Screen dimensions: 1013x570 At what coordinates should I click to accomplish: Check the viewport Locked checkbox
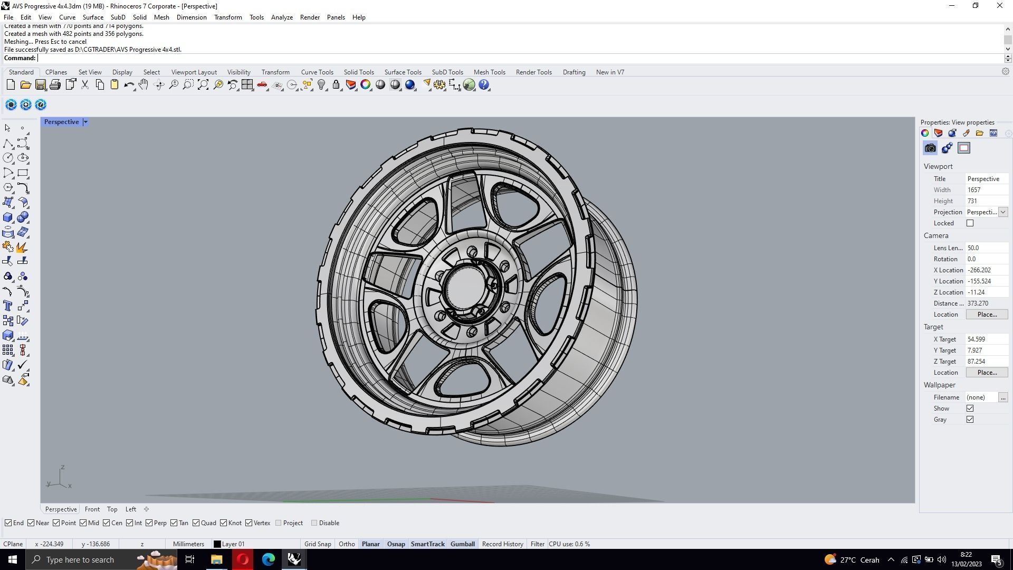point(970,223)
